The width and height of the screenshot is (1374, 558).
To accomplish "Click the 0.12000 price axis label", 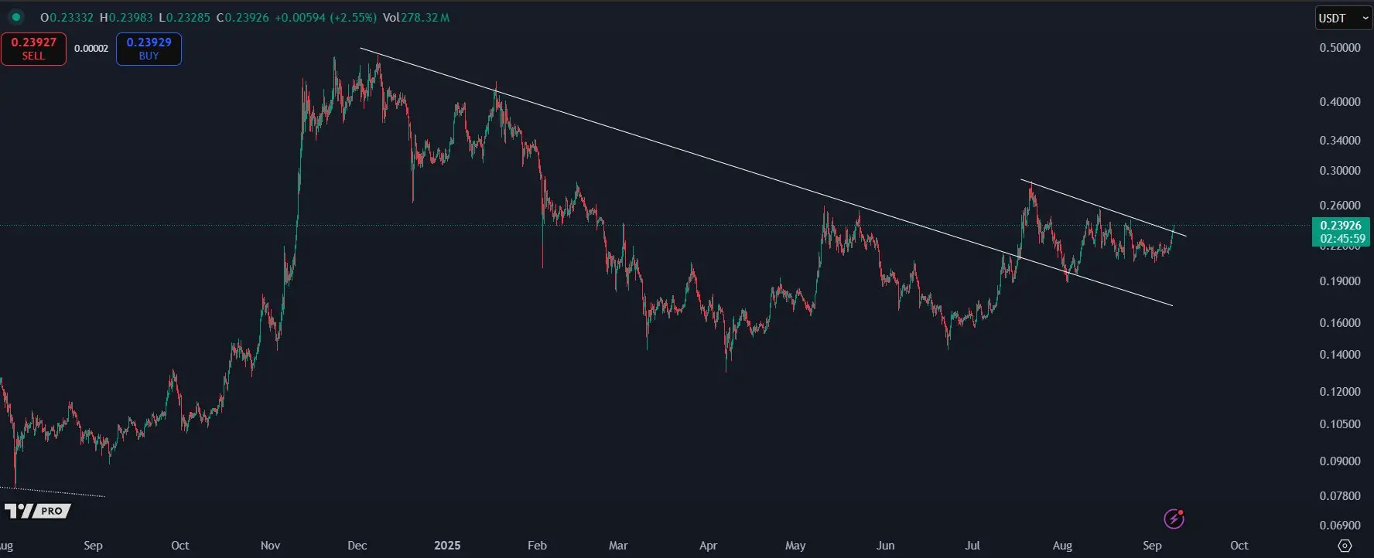I will point(1340,392).
